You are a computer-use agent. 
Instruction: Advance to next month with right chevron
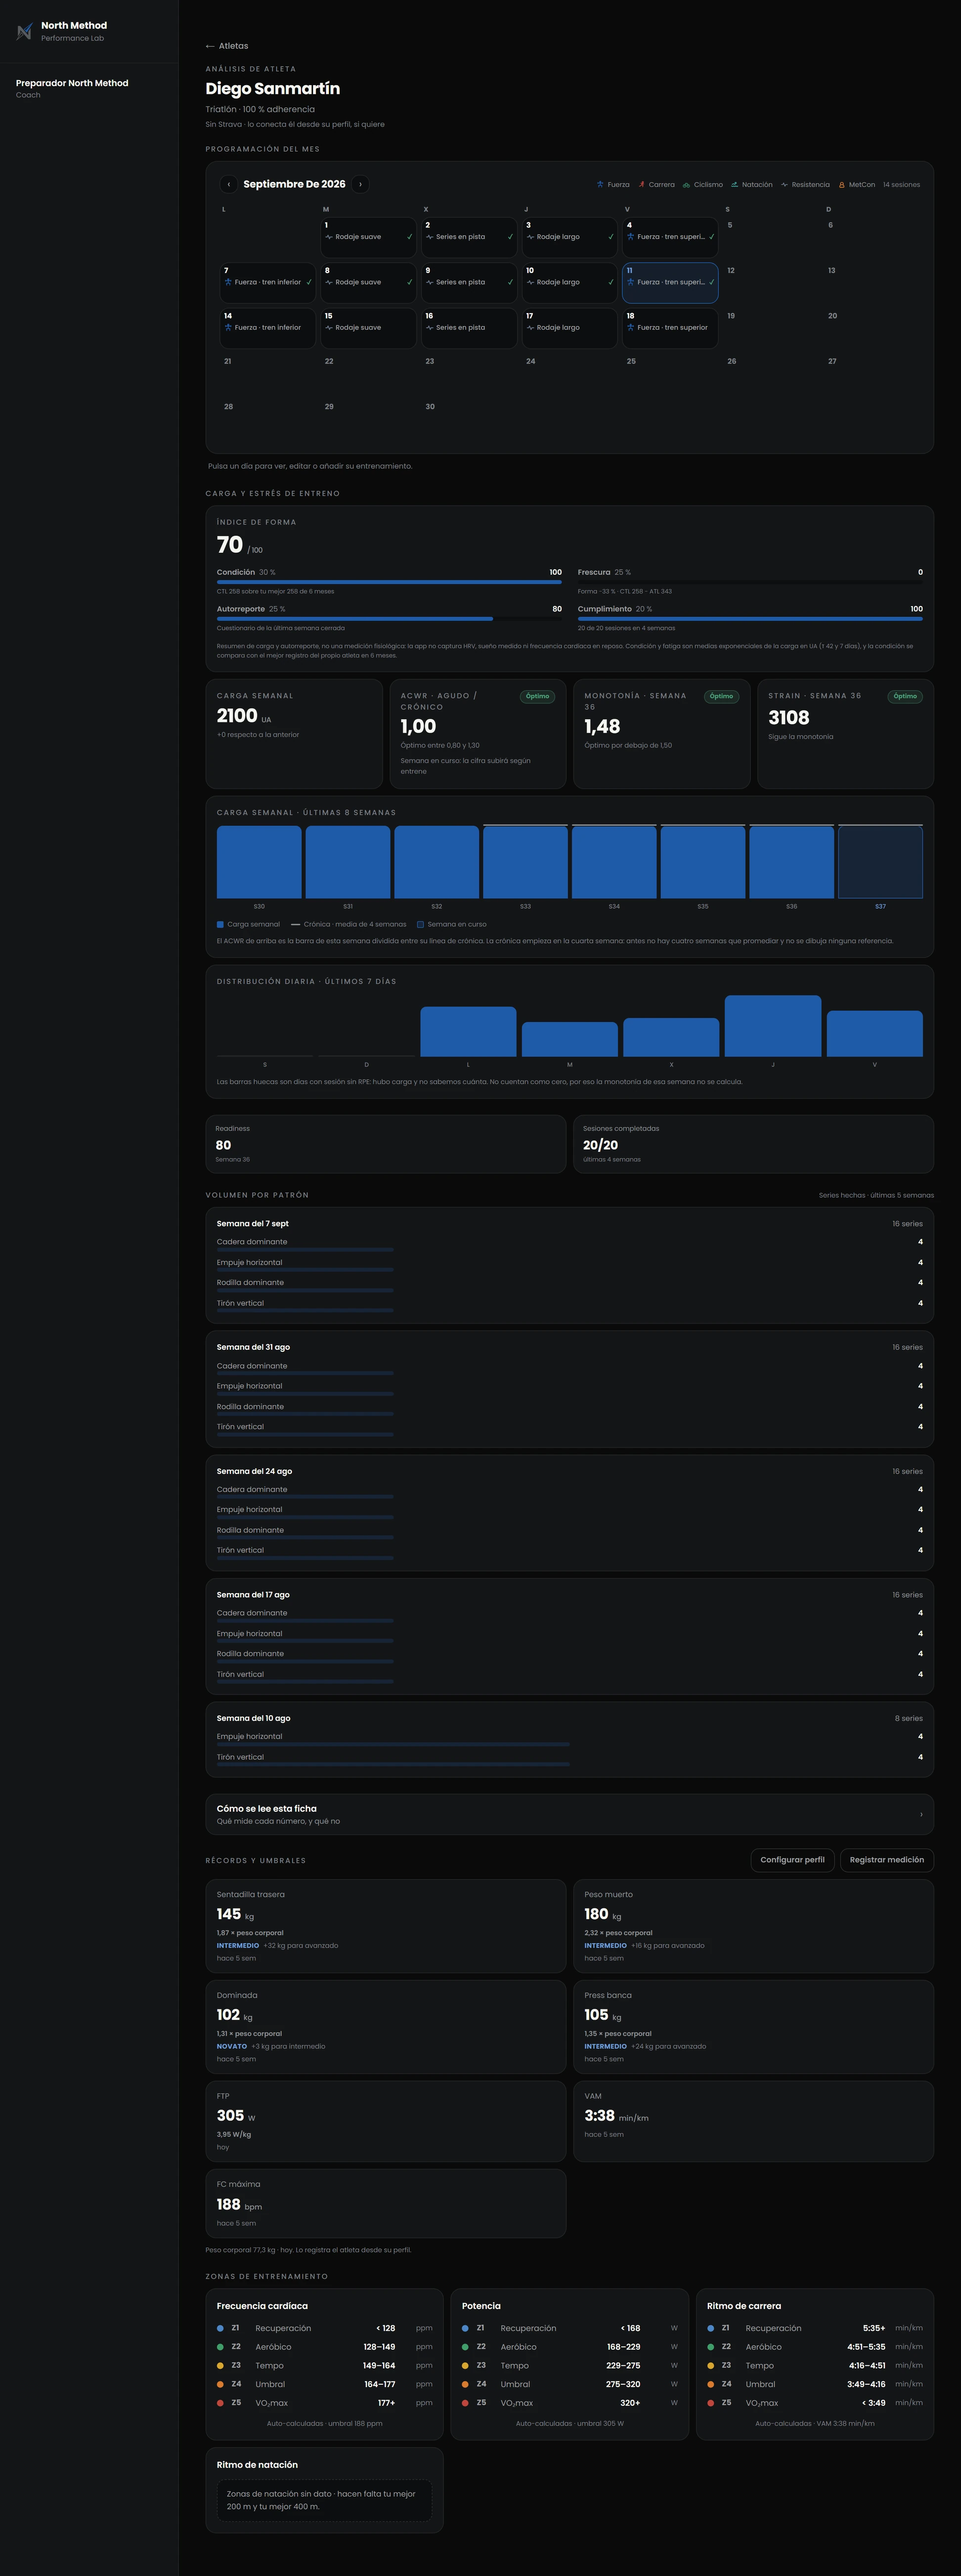click(360, 184)
